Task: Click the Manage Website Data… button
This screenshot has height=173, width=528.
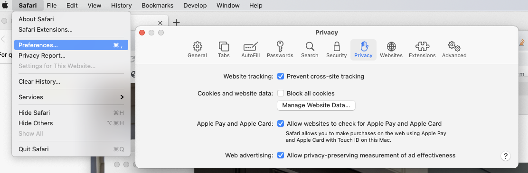Action: tap(316, 105)
